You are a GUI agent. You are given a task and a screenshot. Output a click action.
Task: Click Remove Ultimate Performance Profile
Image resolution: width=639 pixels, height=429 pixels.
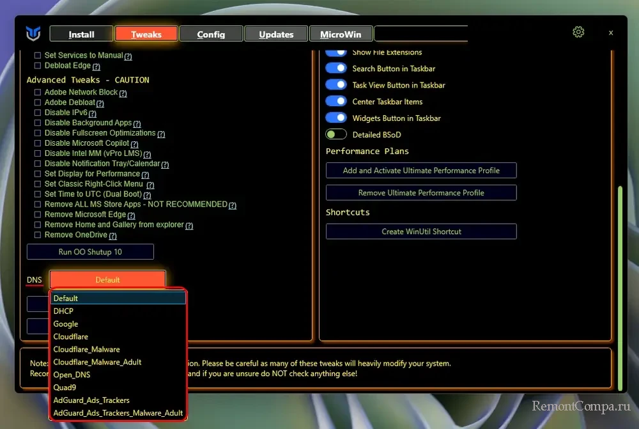421,192
